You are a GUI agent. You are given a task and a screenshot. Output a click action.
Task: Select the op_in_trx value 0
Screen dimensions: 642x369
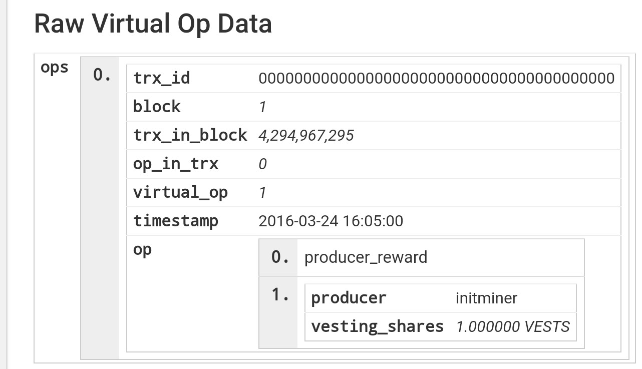263,164
